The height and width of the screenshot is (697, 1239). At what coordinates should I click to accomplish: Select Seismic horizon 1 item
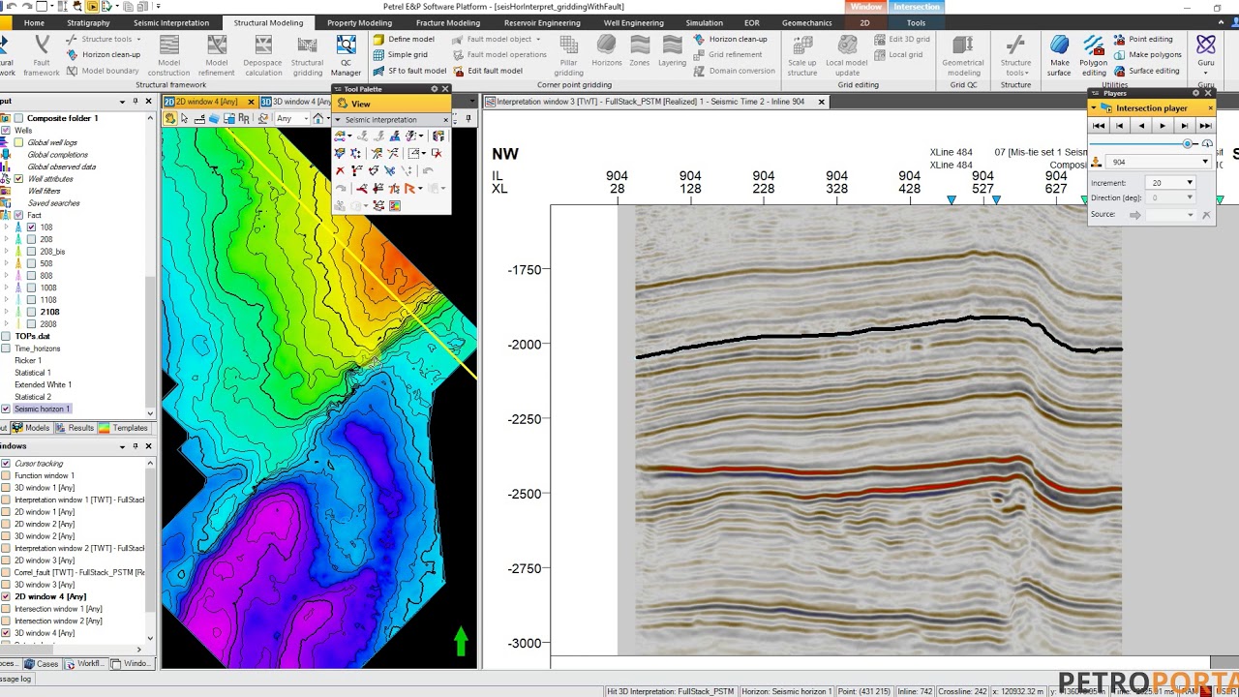coord(43,409)
